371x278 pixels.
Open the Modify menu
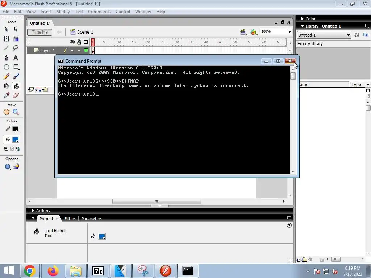coord(63,12)
